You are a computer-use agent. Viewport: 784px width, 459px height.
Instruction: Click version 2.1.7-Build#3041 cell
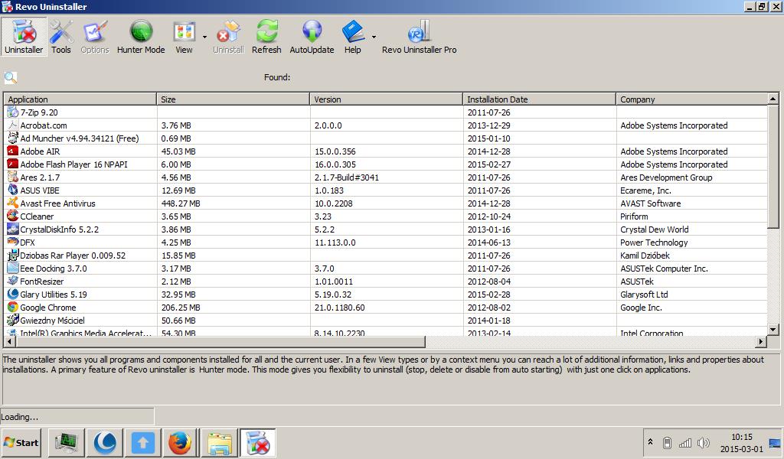(x=347, y=177)
